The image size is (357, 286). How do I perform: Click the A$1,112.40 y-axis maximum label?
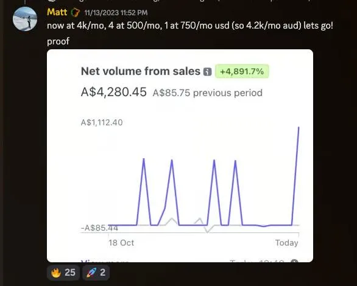(x=102, y=122)
